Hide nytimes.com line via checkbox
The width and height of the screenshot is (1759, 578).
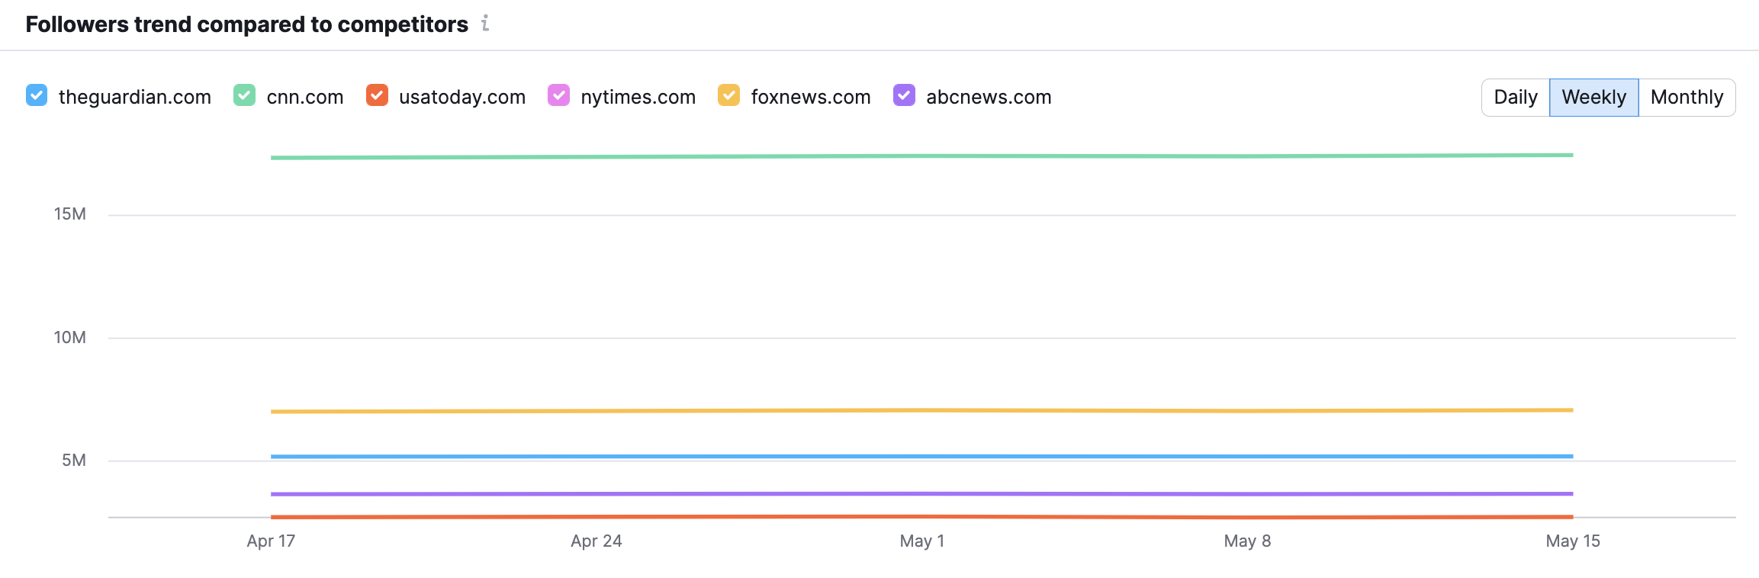558,95
